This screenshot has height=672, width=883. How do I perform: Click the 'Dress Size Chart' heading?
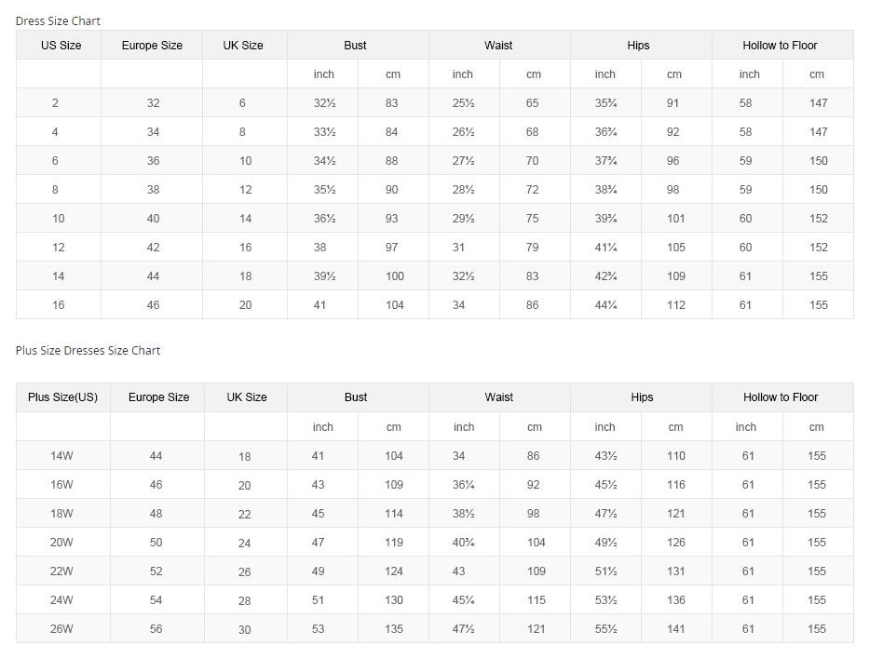tap(58, 20)
